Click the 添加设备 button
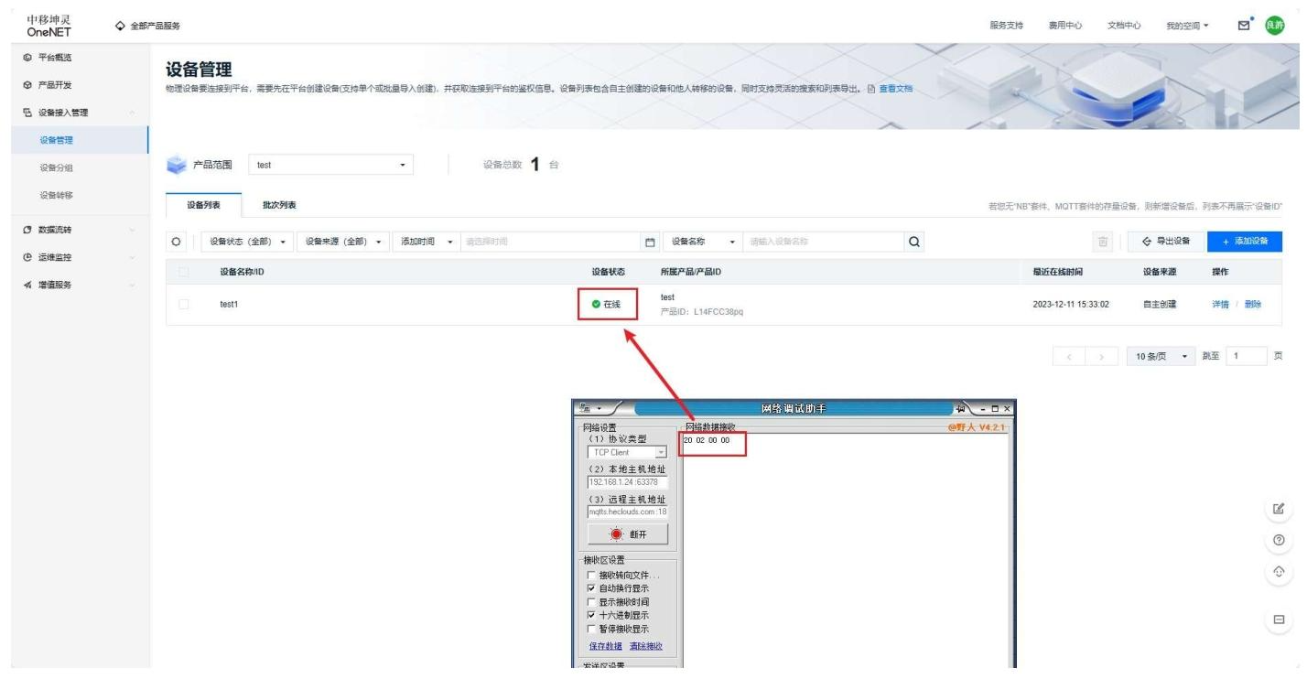Viewport: 1307px width, 679px height. [x=1245, y=242]
